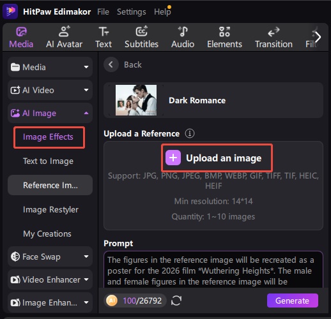Open the Subtitles tab
Image resolution: width=331 pixels, height=319 pixels.
(x=141, y=38)
